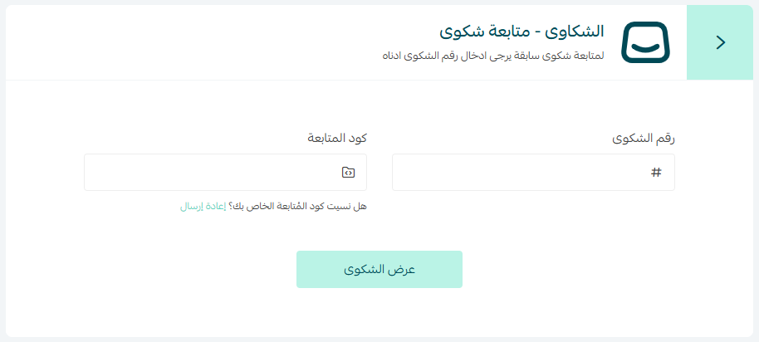This screenshot has width=759, height=342.
Task: Click the back chevron arrow in the teal panel
Action: coord(720,42)
